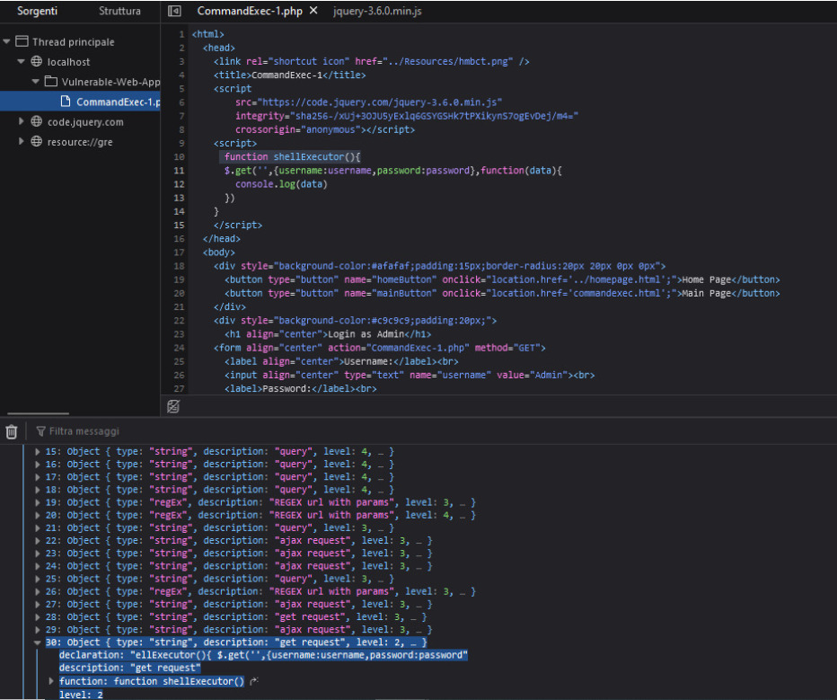The width and height of the screenshot is (837, 700).
Task: Click the Vulnerable-Web-App folder icon
Action: click(x=52, y=82)
